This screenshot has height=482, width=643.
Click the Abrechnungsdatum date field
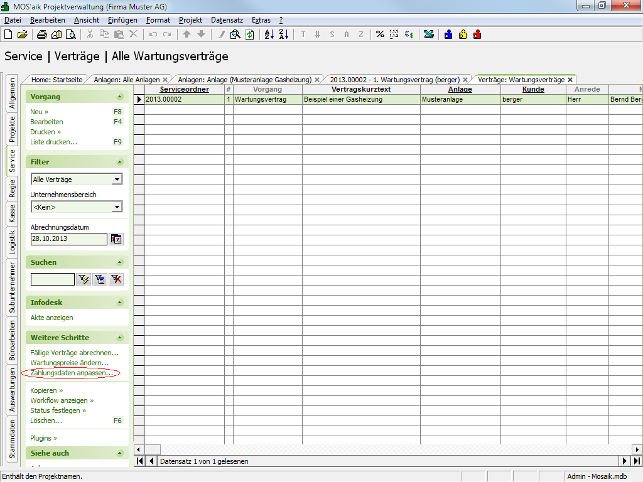[x=69, y=239]
